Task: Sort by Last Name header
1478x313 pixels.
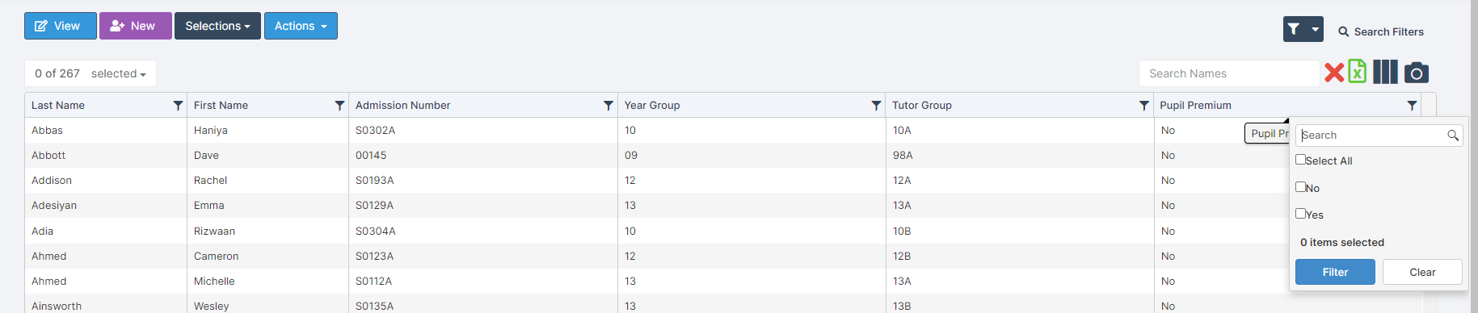Action: [x=58, y=105]
